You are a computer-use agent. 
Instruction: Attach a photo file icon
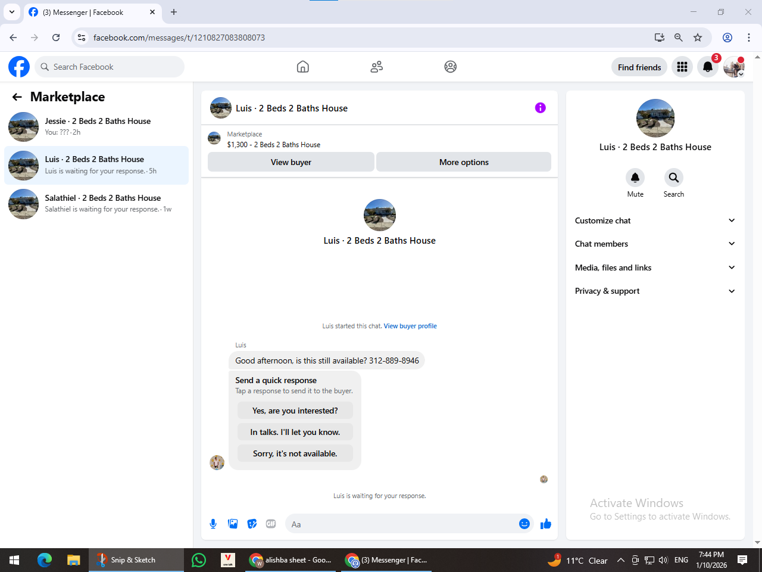[233, 524]
